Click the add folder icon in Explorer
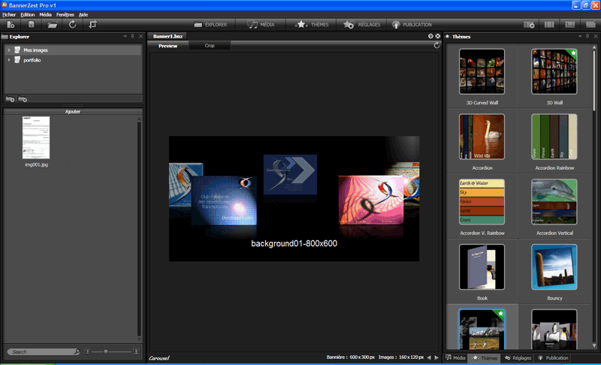This screenshot has width=601, height=365. (11, 99)
